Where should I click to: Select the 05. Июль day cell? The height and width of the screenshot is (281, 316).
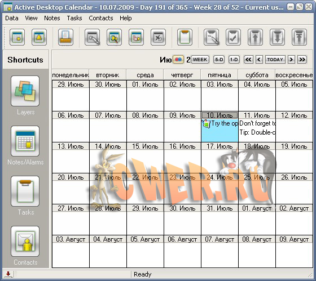coord(294,96)
